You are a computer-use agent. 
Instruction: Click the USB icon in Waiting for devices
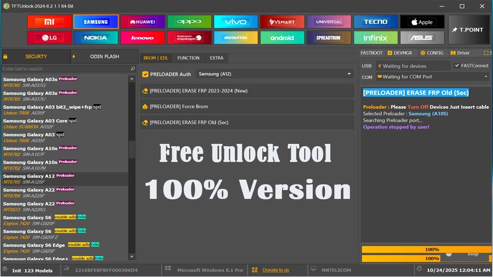click(379, 66)
